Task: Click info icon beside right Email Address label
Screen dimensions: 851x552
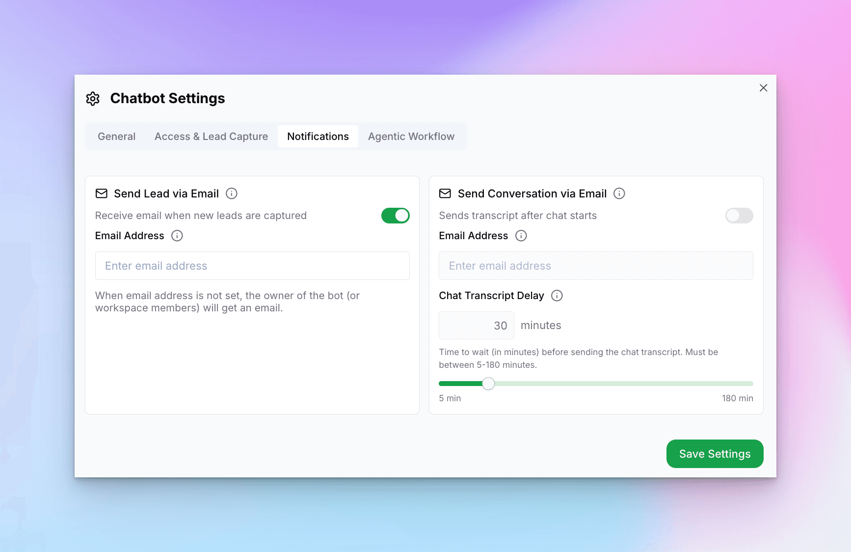Action: 521,236
